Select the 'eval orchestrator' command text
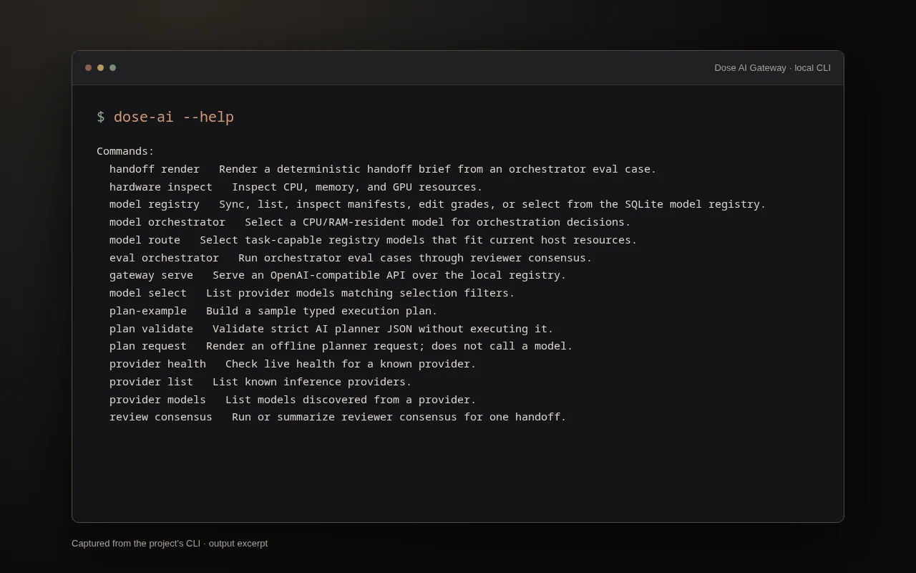 [164, 258]
